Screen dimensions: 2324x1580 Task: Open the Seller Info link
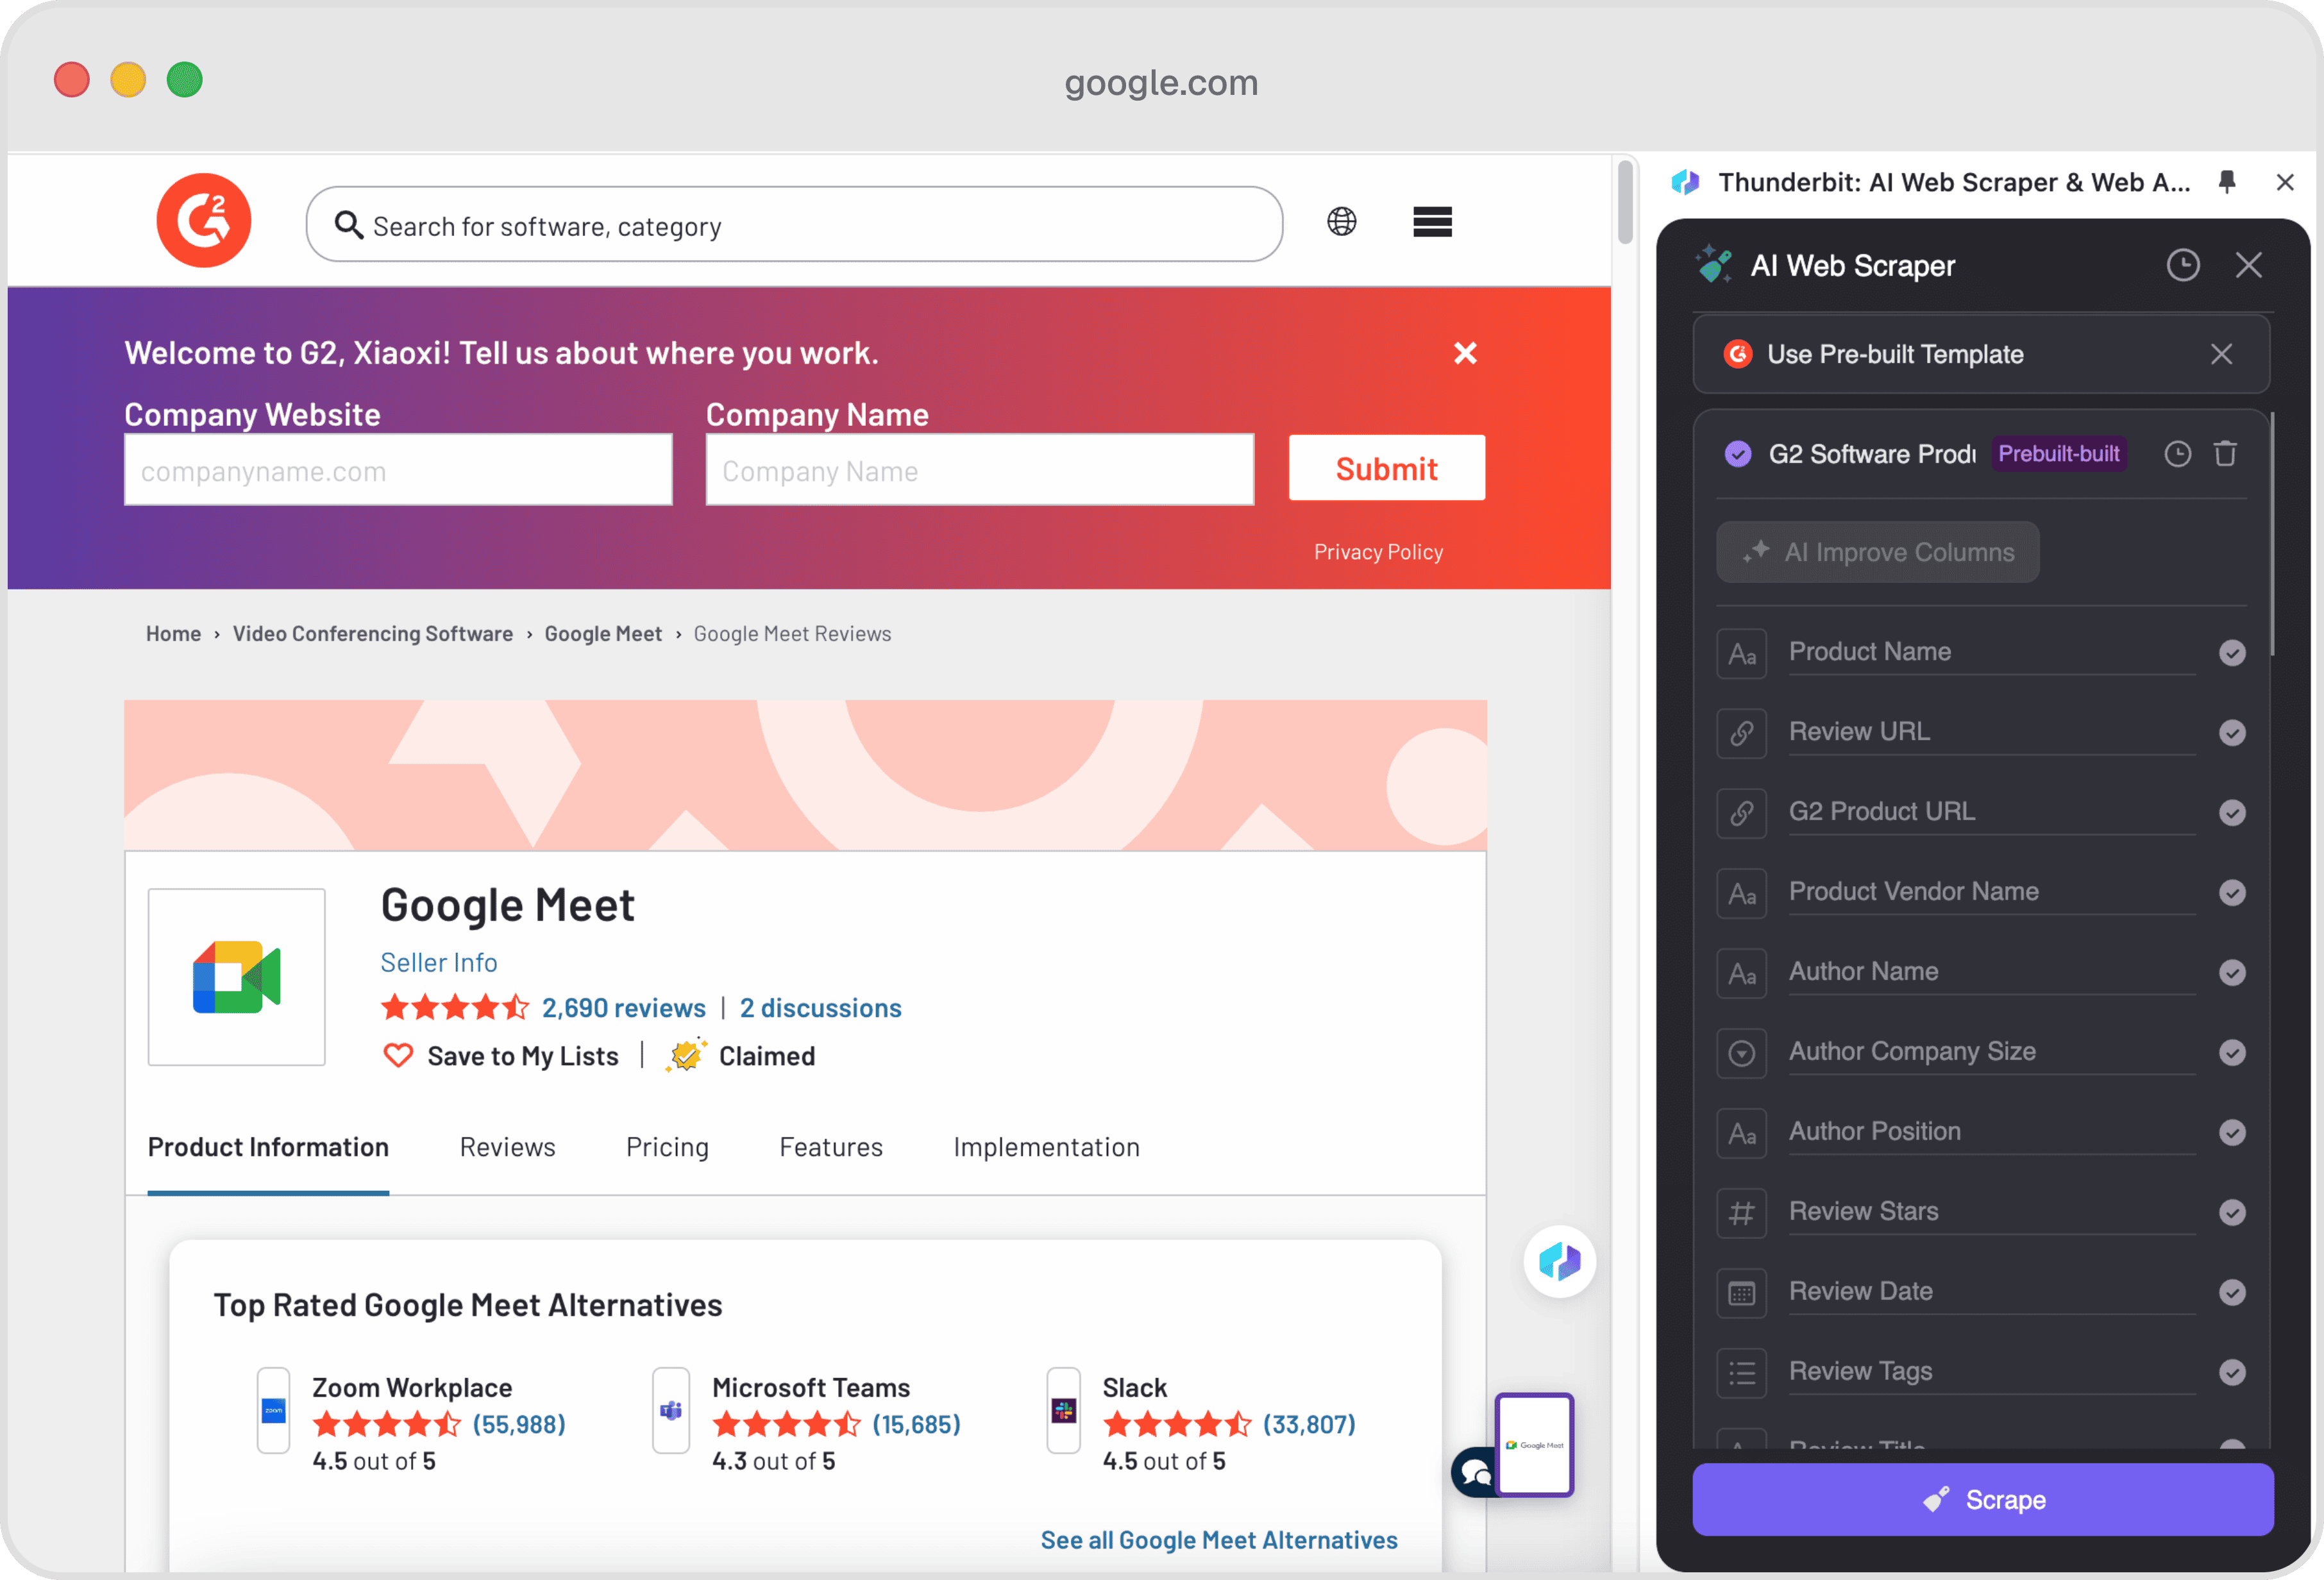click(x=438, y=962)
